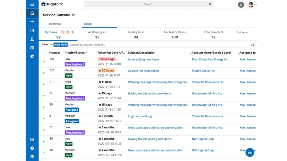Open the hamburger menu in the sidebar
The image size is (287, 161).
(32, 4)
